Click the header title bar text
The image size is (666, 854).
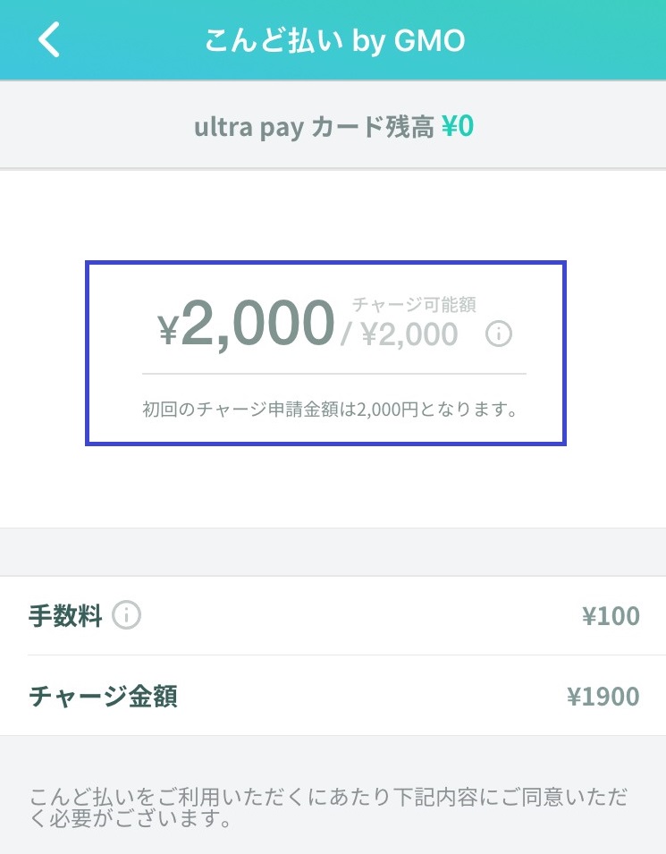coord(333,38)
